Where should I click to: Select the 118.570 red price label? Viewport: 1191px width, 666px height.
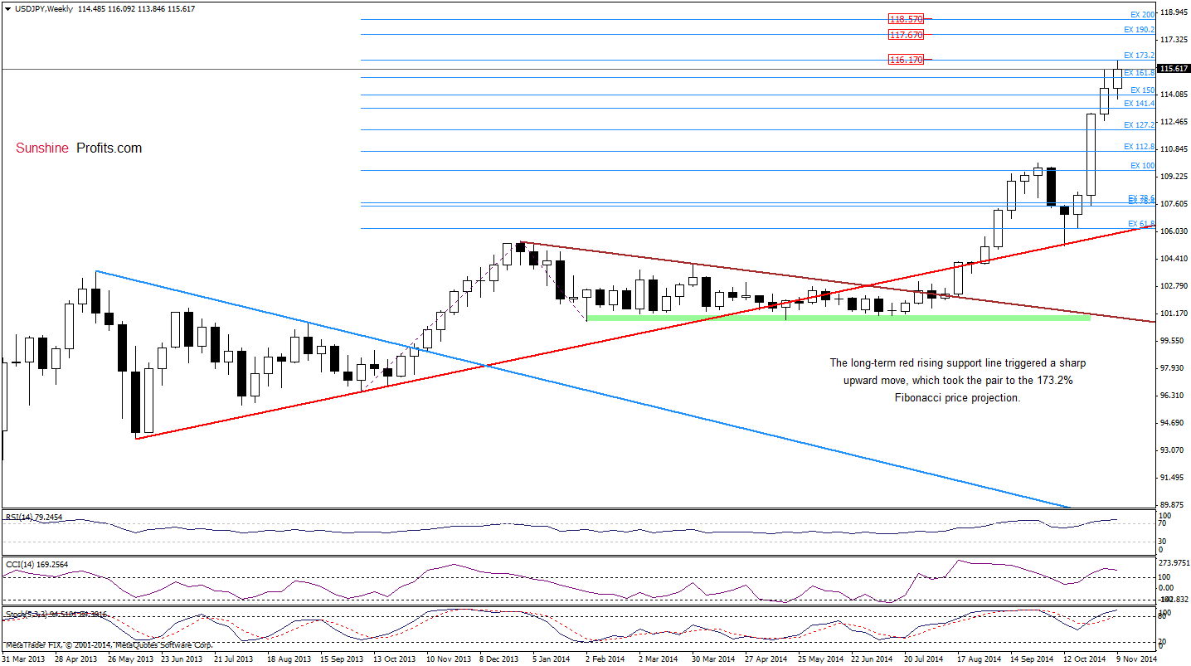click(906, 19)
